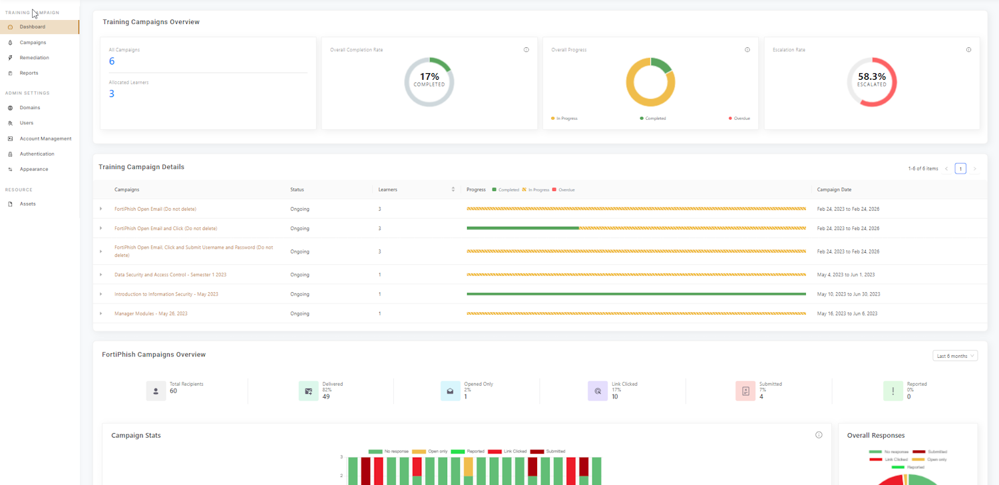The width and height of the screenshot is (999, 485).
Task: Select the Domains globe icon
Action: tap(10, 108)
